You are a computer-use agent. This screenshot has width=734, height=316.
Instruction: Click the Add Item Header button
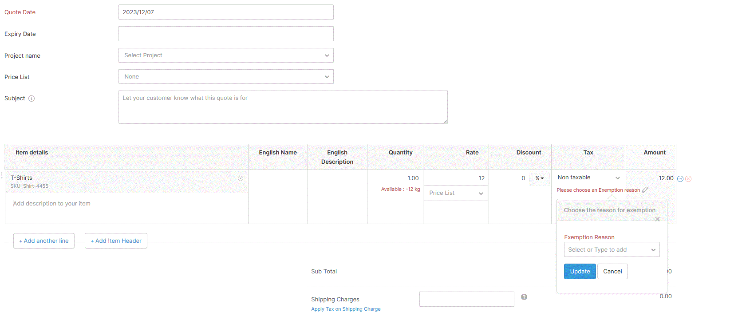pos(116,241)
